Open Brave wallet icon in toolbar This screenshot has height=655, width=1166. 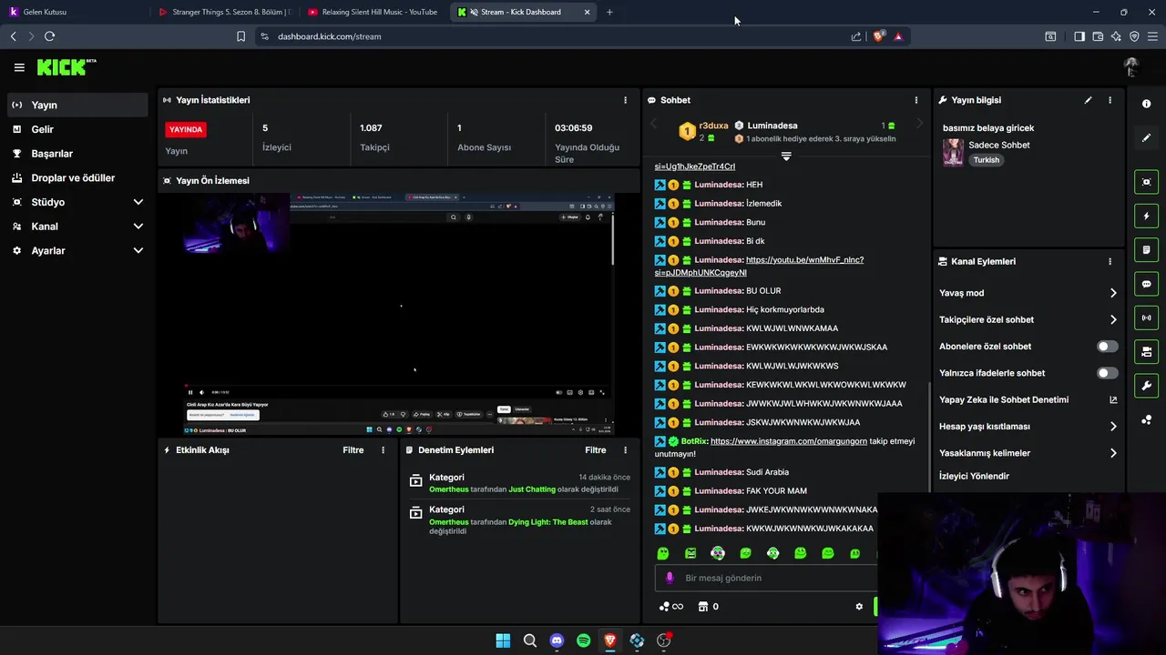point(1098,36)
